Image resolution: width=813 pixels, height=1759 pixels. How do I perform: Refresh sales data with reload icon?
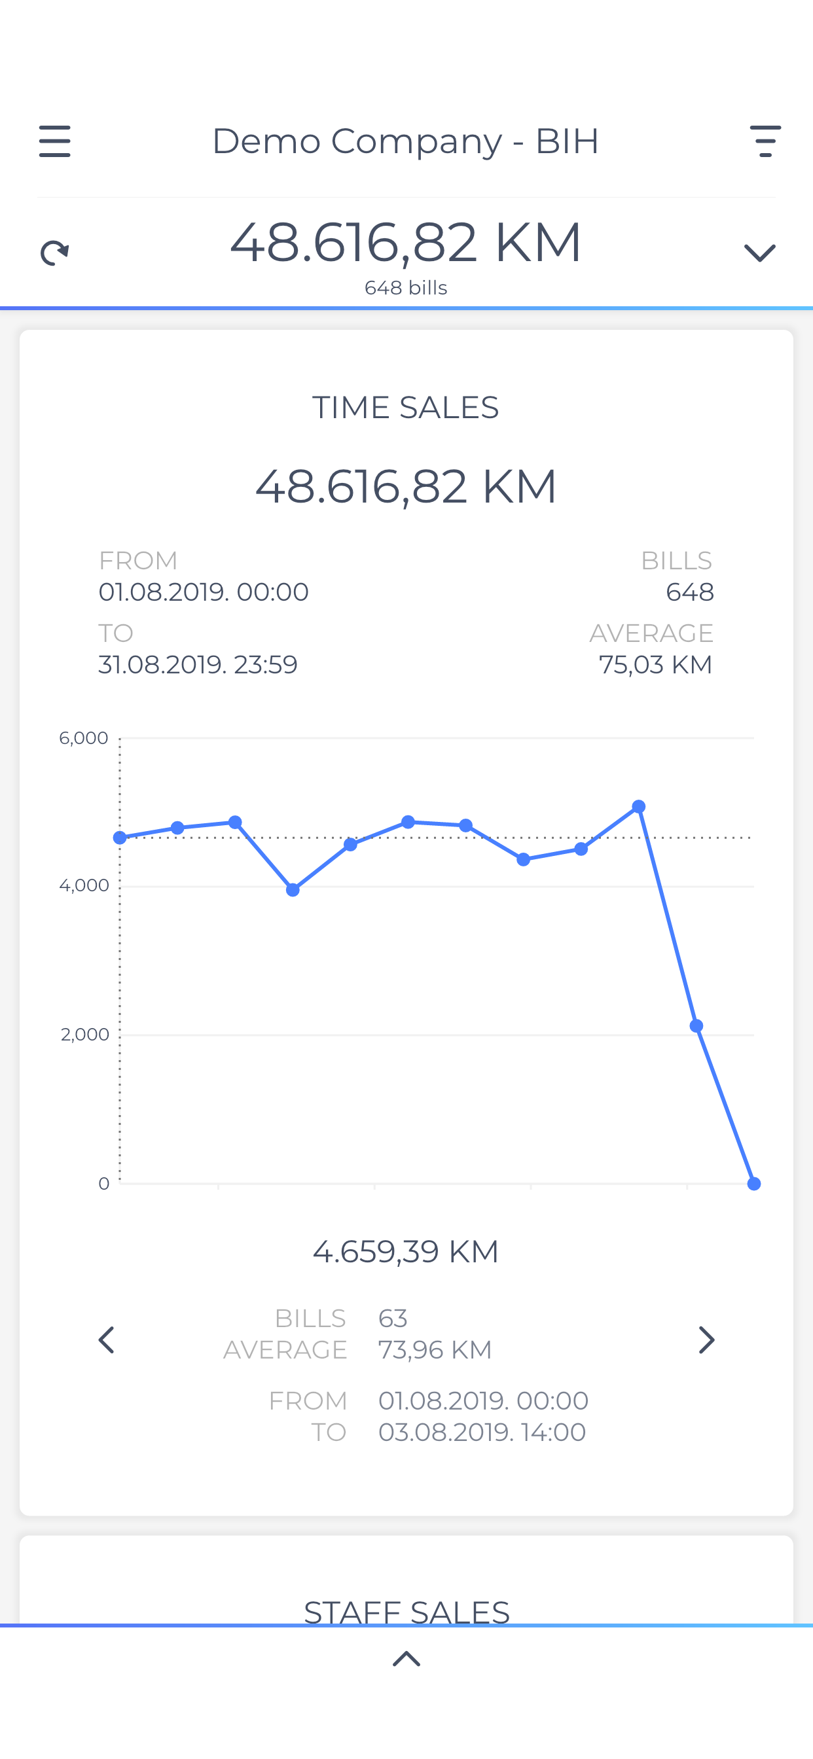54,253
